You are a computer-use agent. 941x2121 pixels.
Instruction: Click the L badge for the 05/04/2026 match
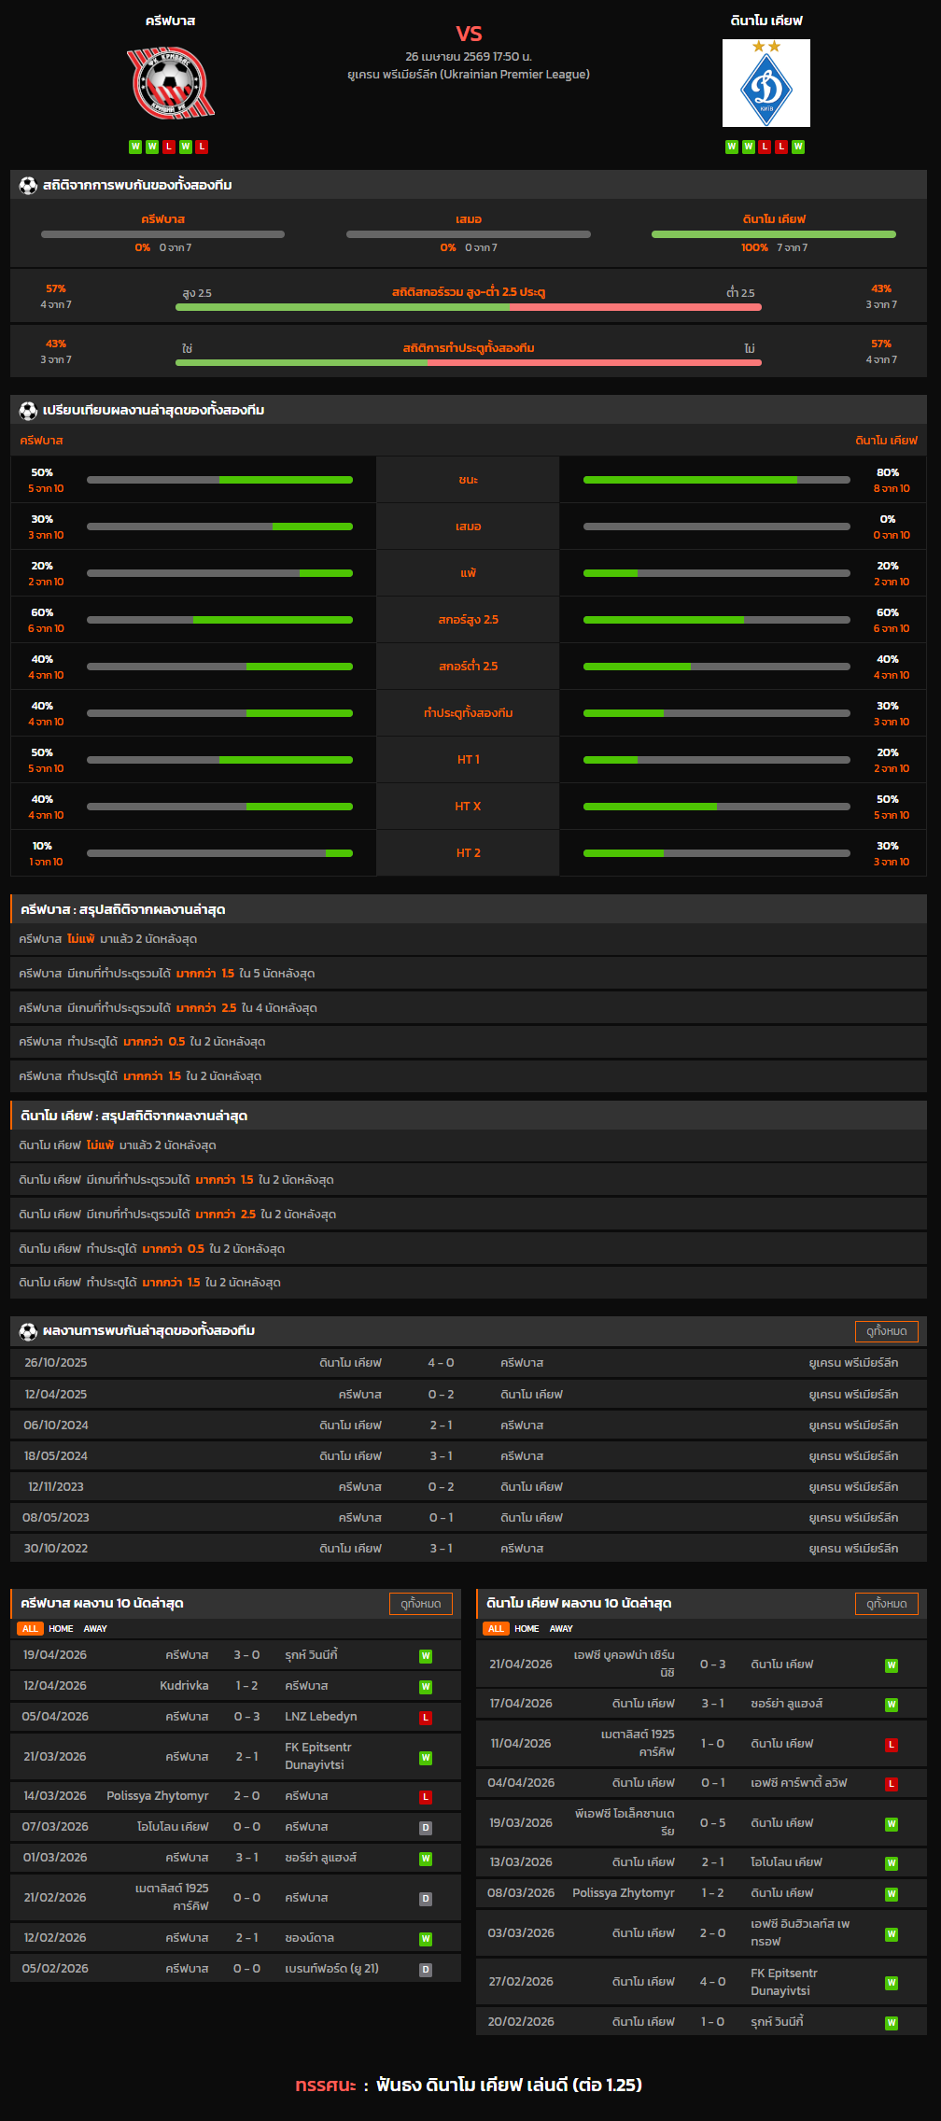point(426,1718)
